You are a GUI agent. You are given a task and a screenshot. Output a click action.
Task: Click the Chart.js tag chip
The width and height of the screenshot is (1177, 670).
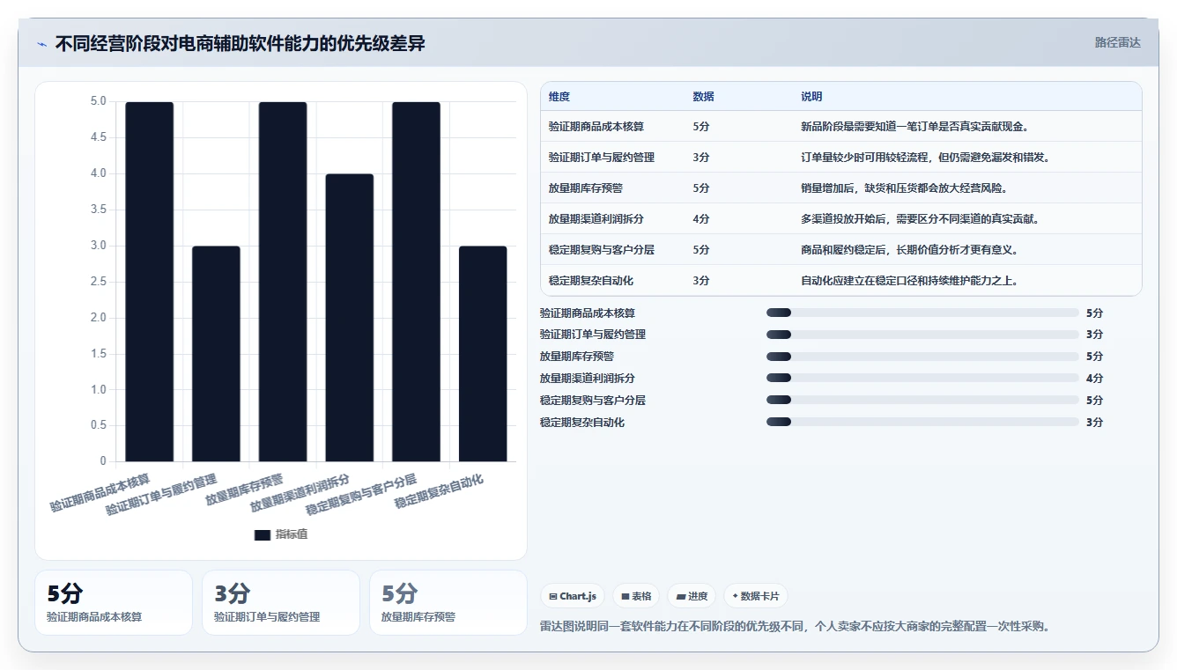point(573,596)
